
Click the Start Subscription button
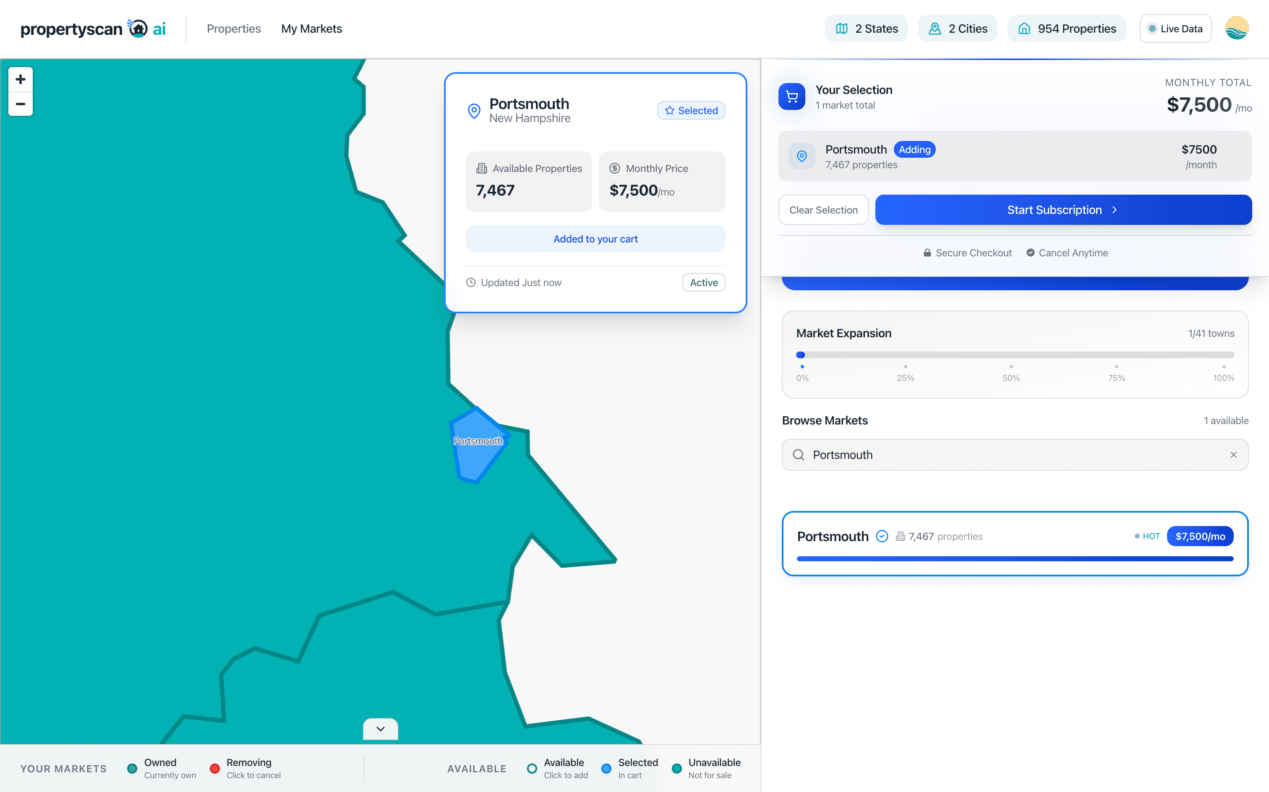[x=1063, y=210]
